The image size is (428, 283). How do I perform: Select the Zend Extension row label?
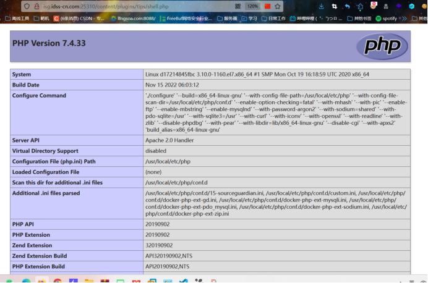point(32,245)
